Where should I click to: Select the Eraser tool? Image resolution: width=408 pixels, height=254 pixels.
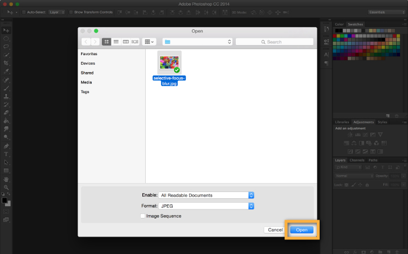[6, 113]
